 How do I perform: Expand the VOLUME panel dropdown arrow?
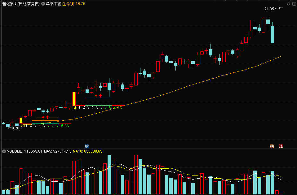pyautogui.click(x=4, y=151)
